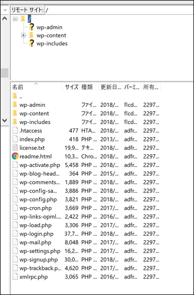Select the wp-mail.php file name
Screen dimensions: 194x295
point(35,243)
